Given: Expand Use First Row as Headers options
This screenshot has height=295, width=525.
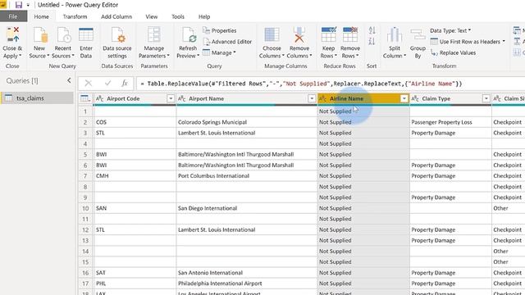Looking at the screenshot, I should 504,42.
